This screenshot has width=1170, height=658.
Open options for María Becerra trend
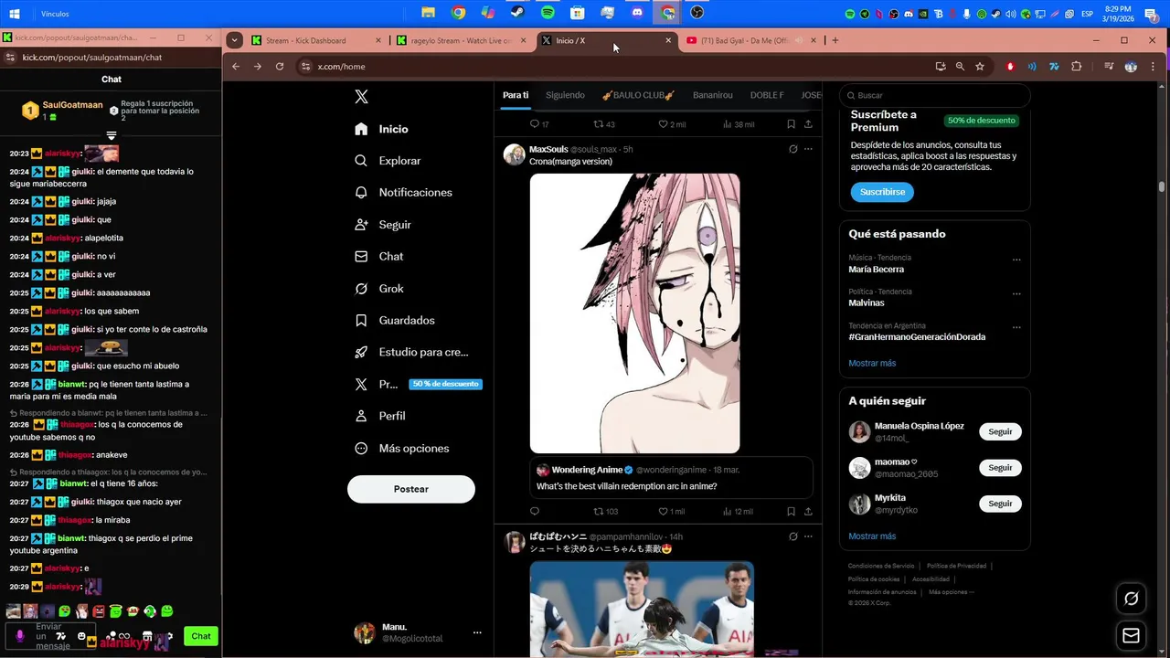click(x=1016, y=260)
